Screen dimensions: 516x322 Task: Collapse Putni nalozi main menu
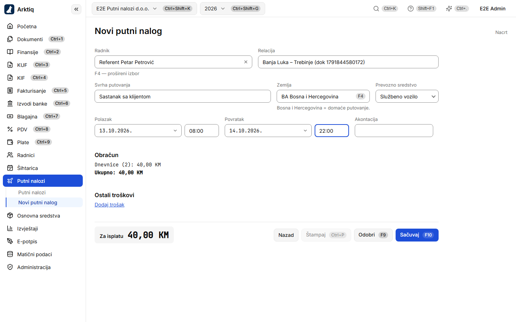[x=43, y=181]
